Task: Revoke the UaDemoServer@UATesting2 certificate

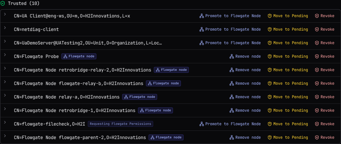Action: click(x=325, y=43)
